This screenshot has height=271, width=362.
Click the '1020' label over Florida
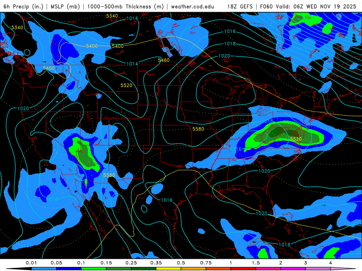click(262, 213)
